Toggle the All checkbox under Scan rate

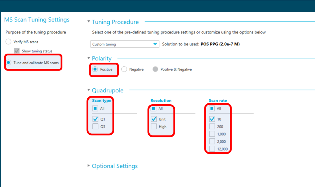click(x=212, y=108)
